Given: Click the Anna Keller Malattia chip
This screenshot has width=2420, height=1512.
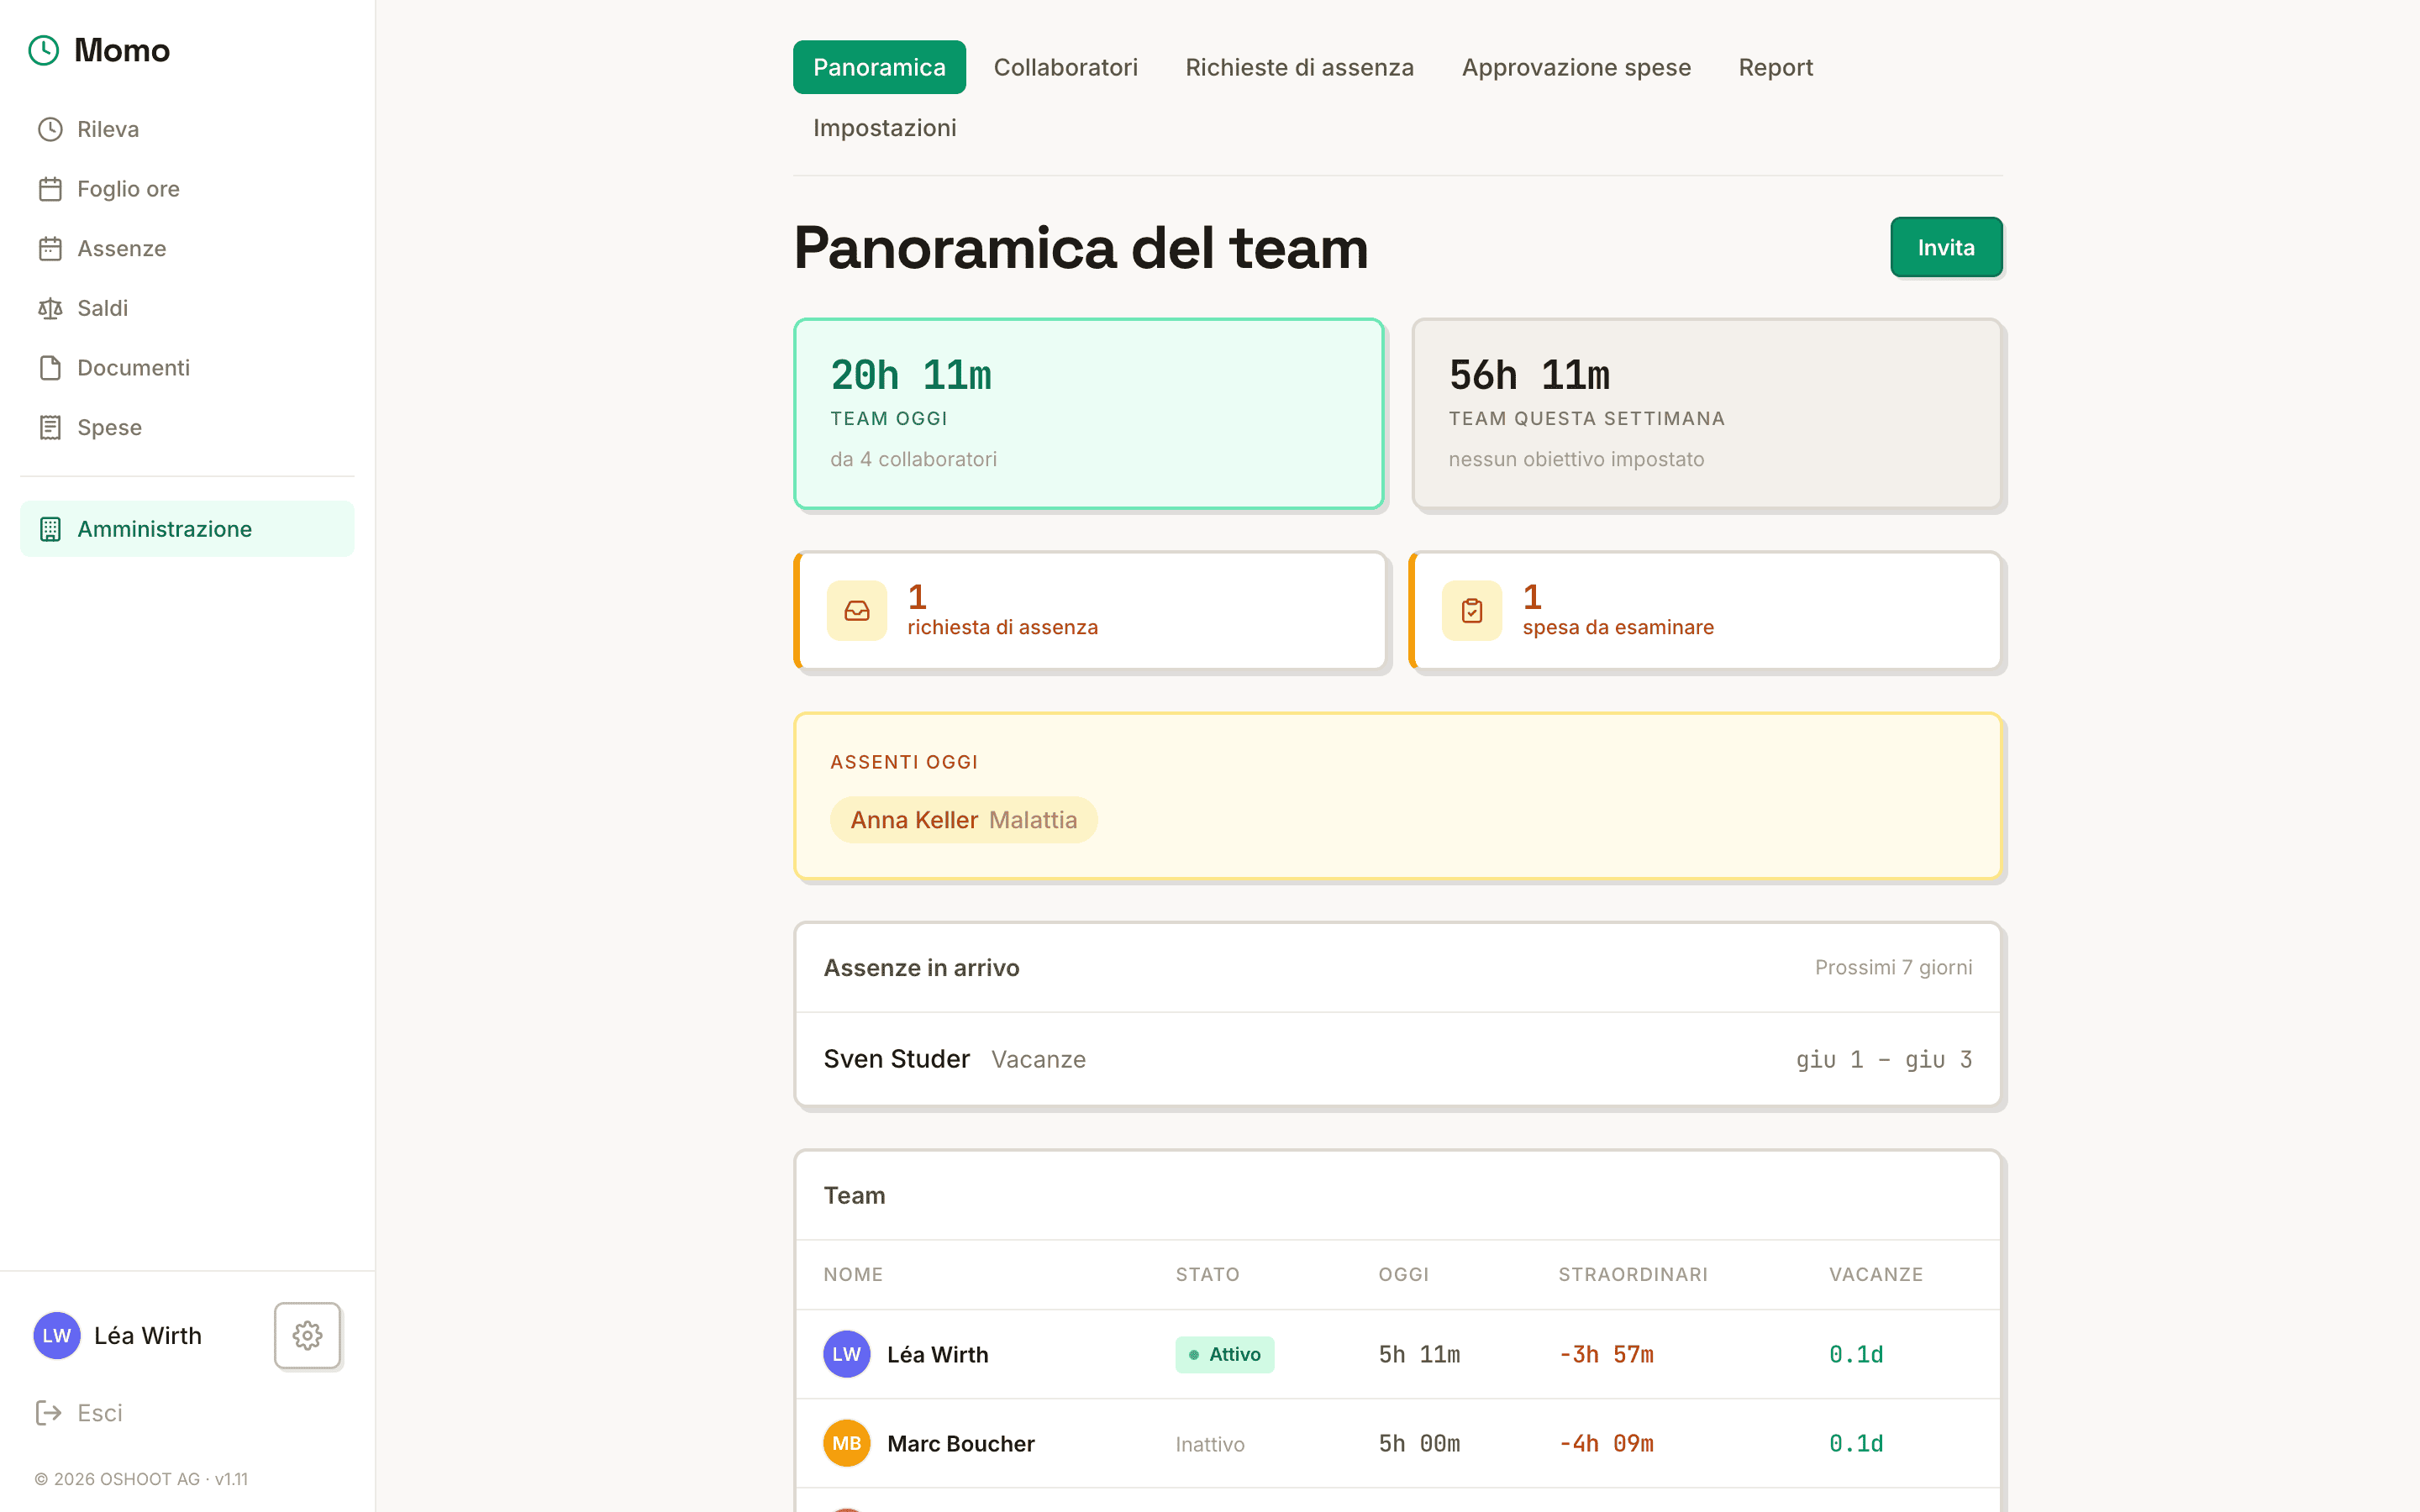Looking at the screenshot, I should 963,820.
